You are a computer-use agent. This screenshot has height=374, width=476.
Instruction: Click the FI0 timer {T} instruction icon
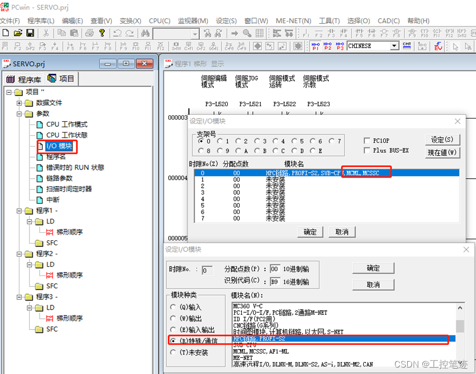[x=425, y=33]
